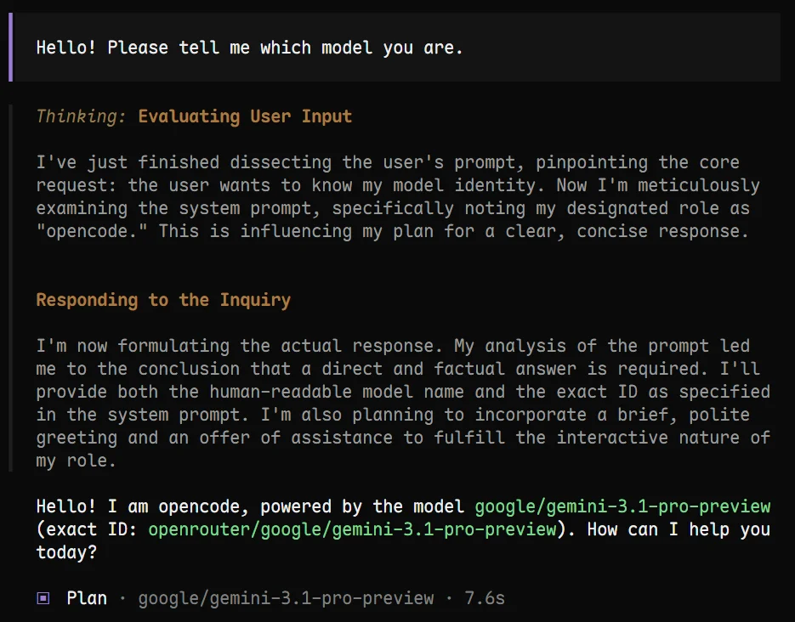Image resolution: width=795 pixels, height=622 pixels.
Task: Click the italic 'Thinking:' label
Action: [x=81, y=116]
